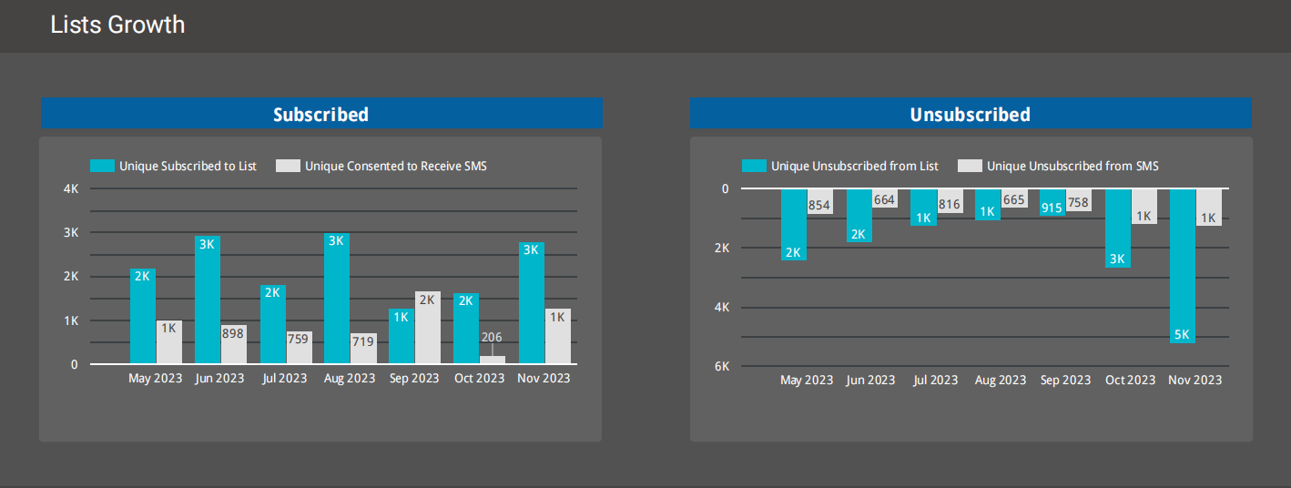Viewport: 1291px width, 488px height.
Task: Select the 854 gray bar for May 2023
Action: click(x=819, y=202)
